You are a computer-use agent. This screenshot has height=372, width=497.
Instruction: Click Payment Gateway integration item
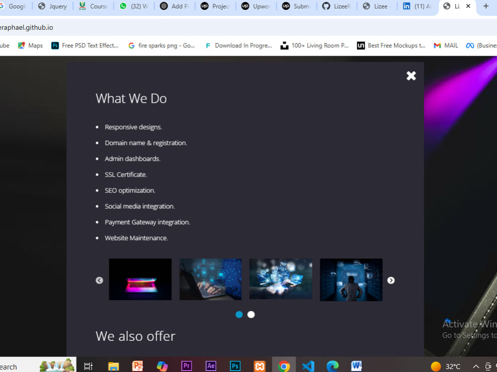[148, 222]
